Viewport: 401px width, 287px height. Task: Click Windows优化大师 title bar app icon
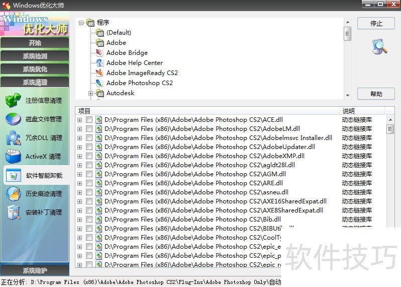tap(6, 5)
